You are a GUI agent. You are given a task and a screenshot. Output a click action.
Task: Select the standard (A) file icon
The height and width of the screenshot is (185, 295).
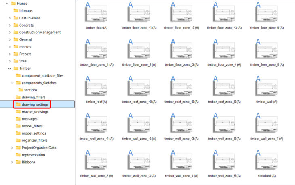tap(266, 160)
